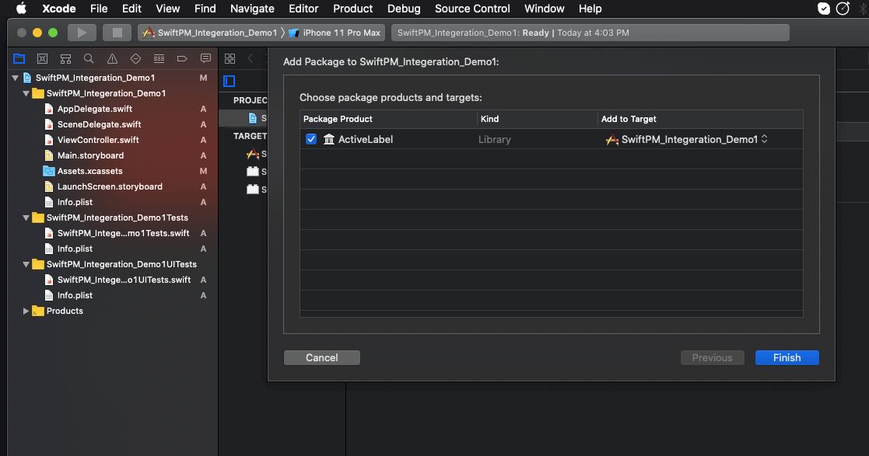The height and width of the screenshot is (456, 869).
Task: Open the Help menu
Action: (590, 9)
